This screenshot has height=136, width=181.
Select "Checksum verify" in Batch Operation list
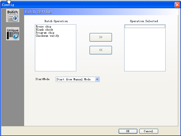click(47, 36)
